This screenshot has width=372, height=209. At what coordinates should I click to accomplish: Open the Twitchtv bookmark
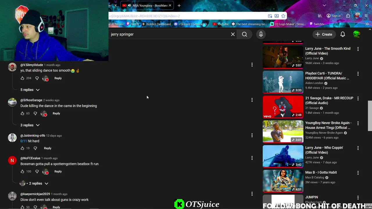click(317, 24)
